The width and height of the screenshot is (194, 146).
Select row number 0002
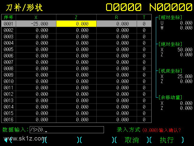(8, 30)
